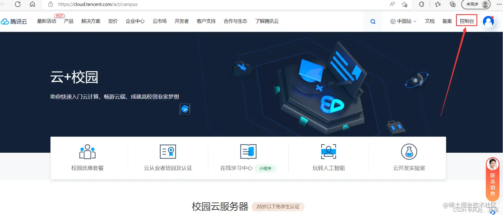The width and height of the screenshot is (503, 215).
Task: Click the highlighted 控制台 link
Action: (466, 20)
